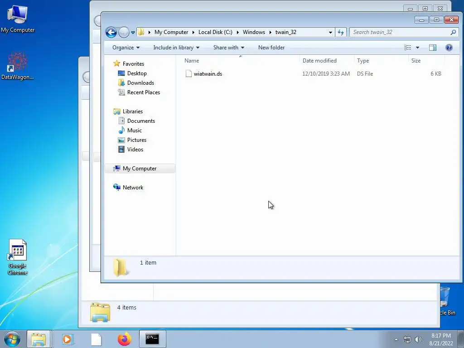
Task: Open the recent pages dropdown arrow
Action: click(133, 33)
